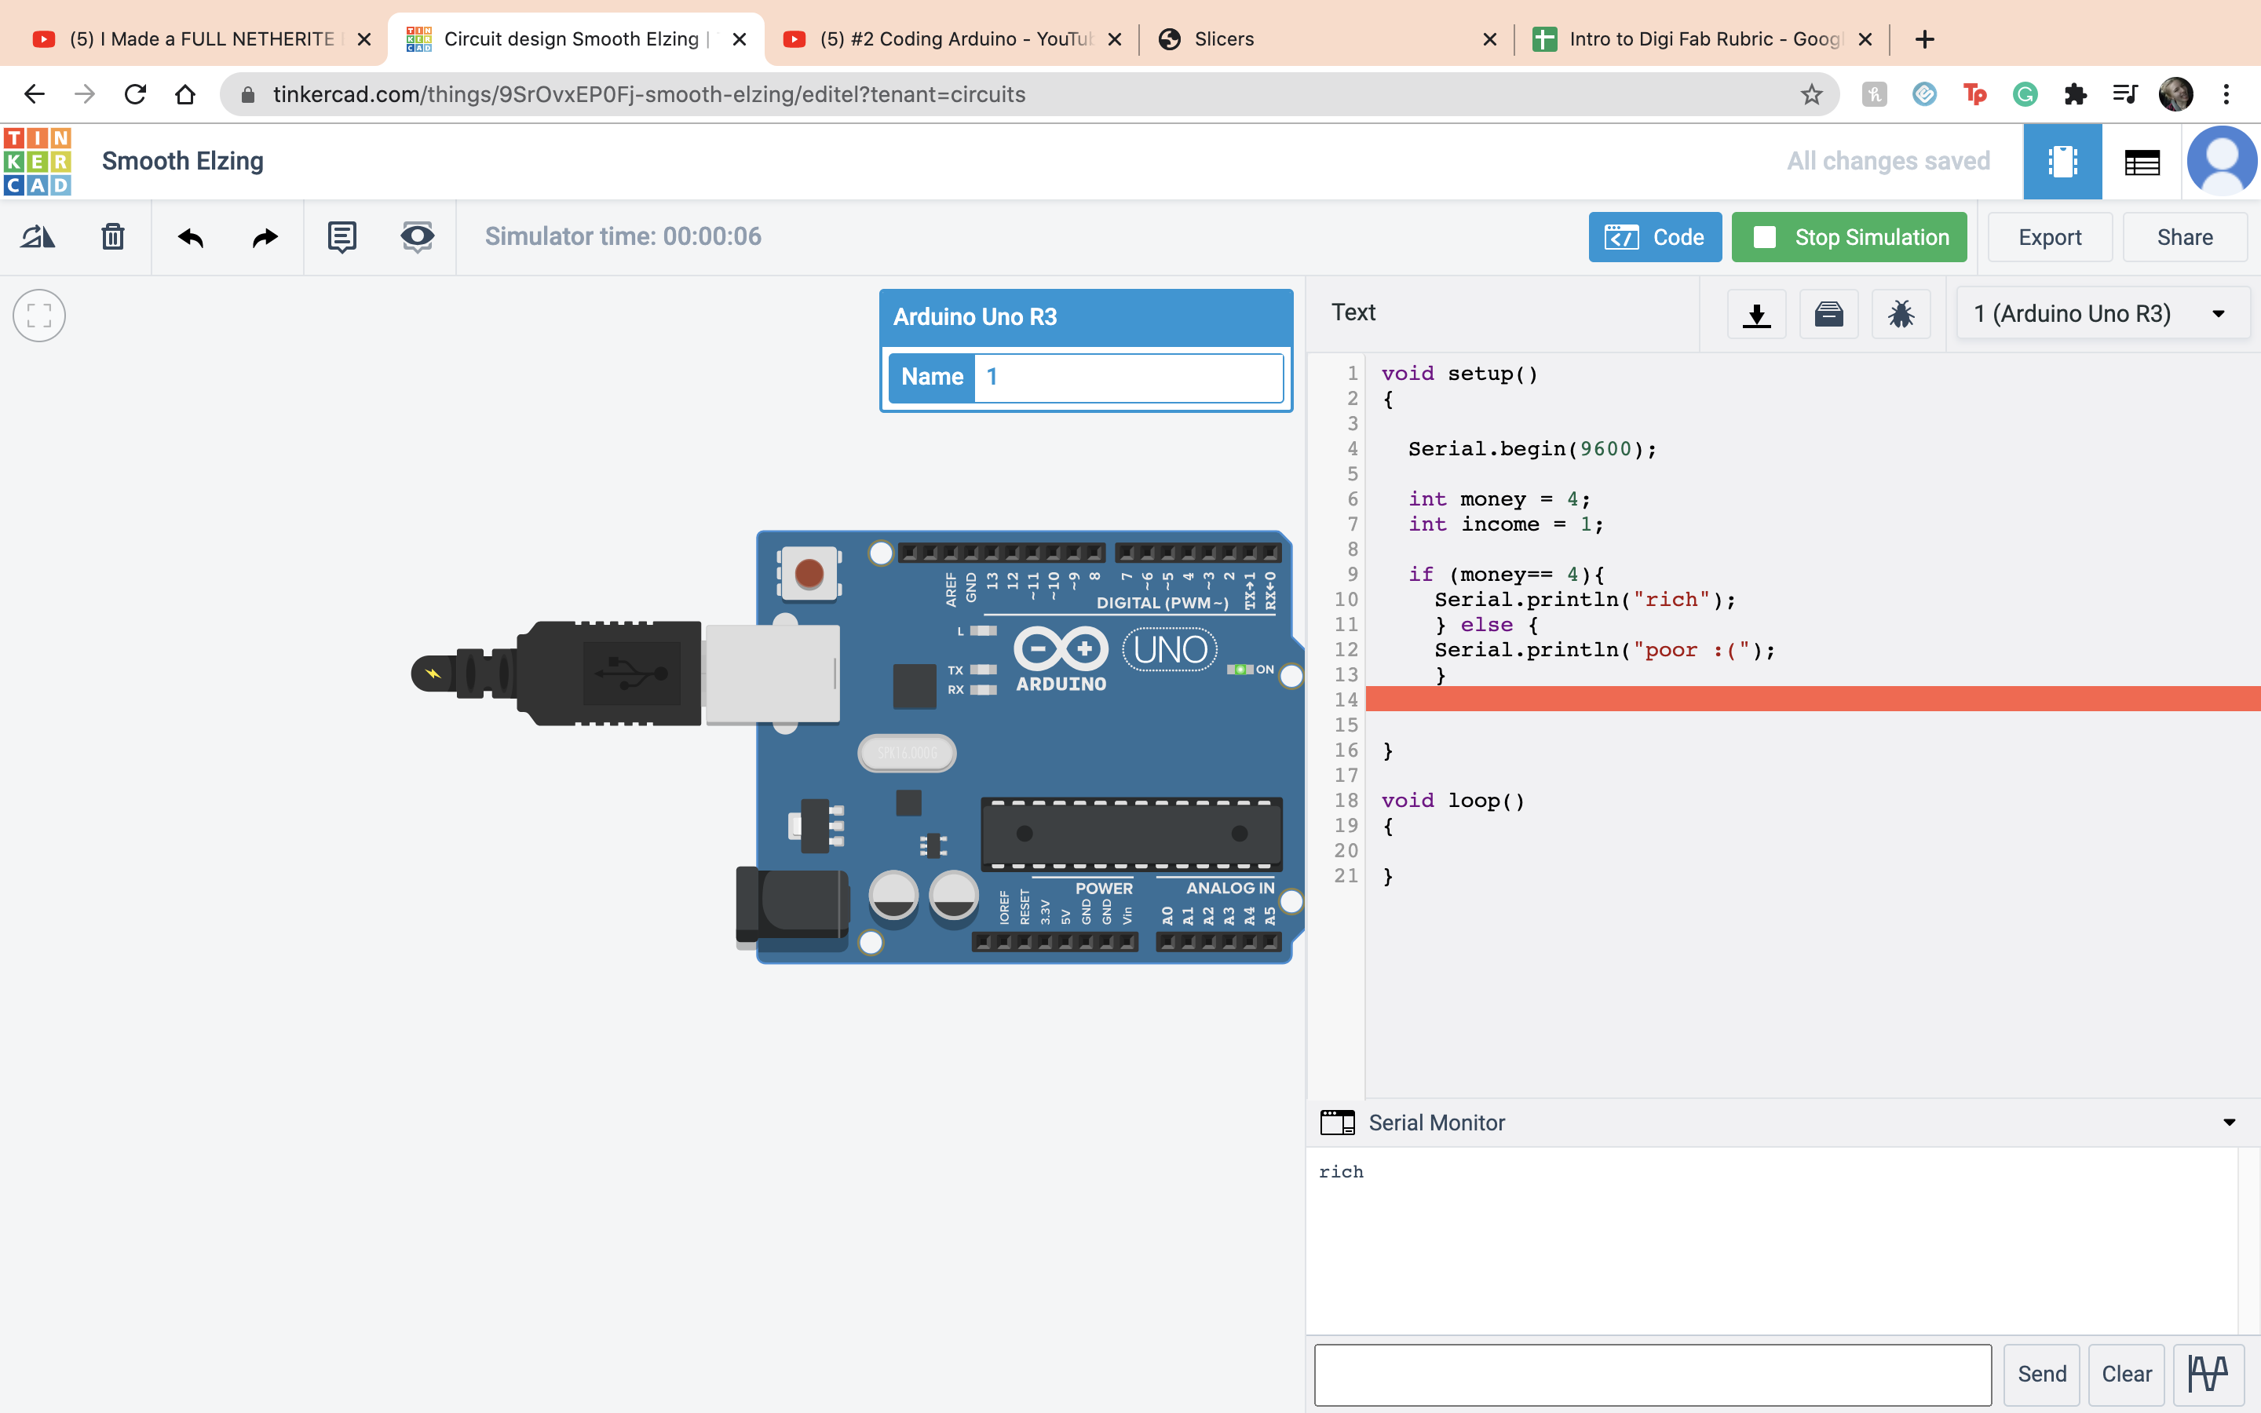
Task: Click the 'int money = 4;' code line
Action: (1499, 499)
